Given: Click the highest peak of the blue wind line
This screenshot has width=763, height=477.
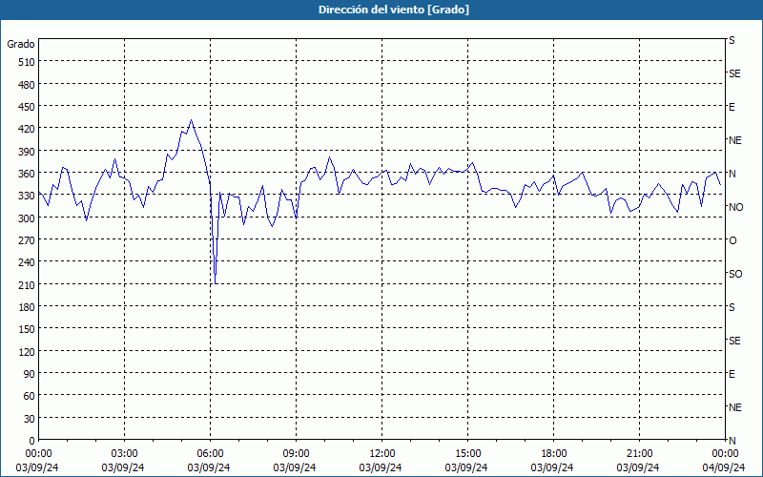Looking at the screenshot, I should [x=191, y=120].
